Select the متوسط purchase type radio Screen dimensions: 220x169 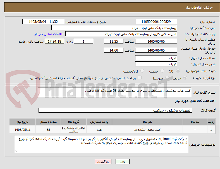(x=167, y=78)
